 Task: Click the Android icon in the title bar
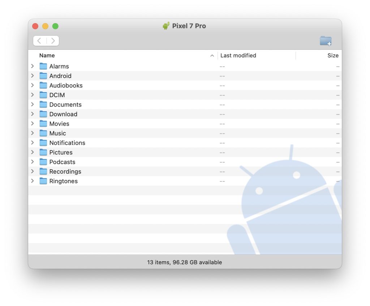[166, 26]
